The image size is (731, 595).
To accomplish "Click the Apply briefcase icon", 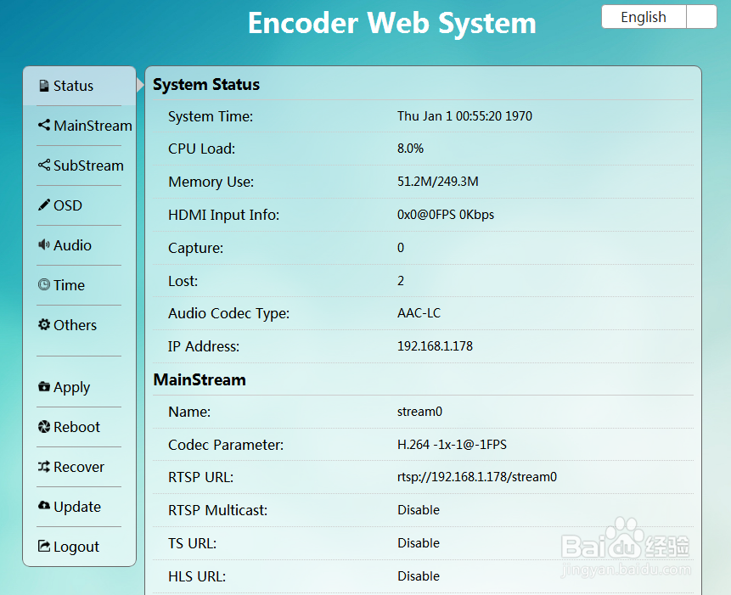I will (x=44, y=386).
